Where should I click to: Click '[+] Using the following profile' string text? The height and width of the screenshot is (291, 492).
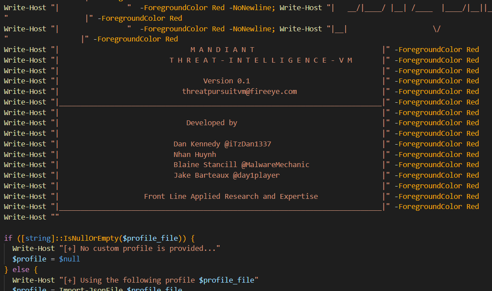[x=129, y=280]
